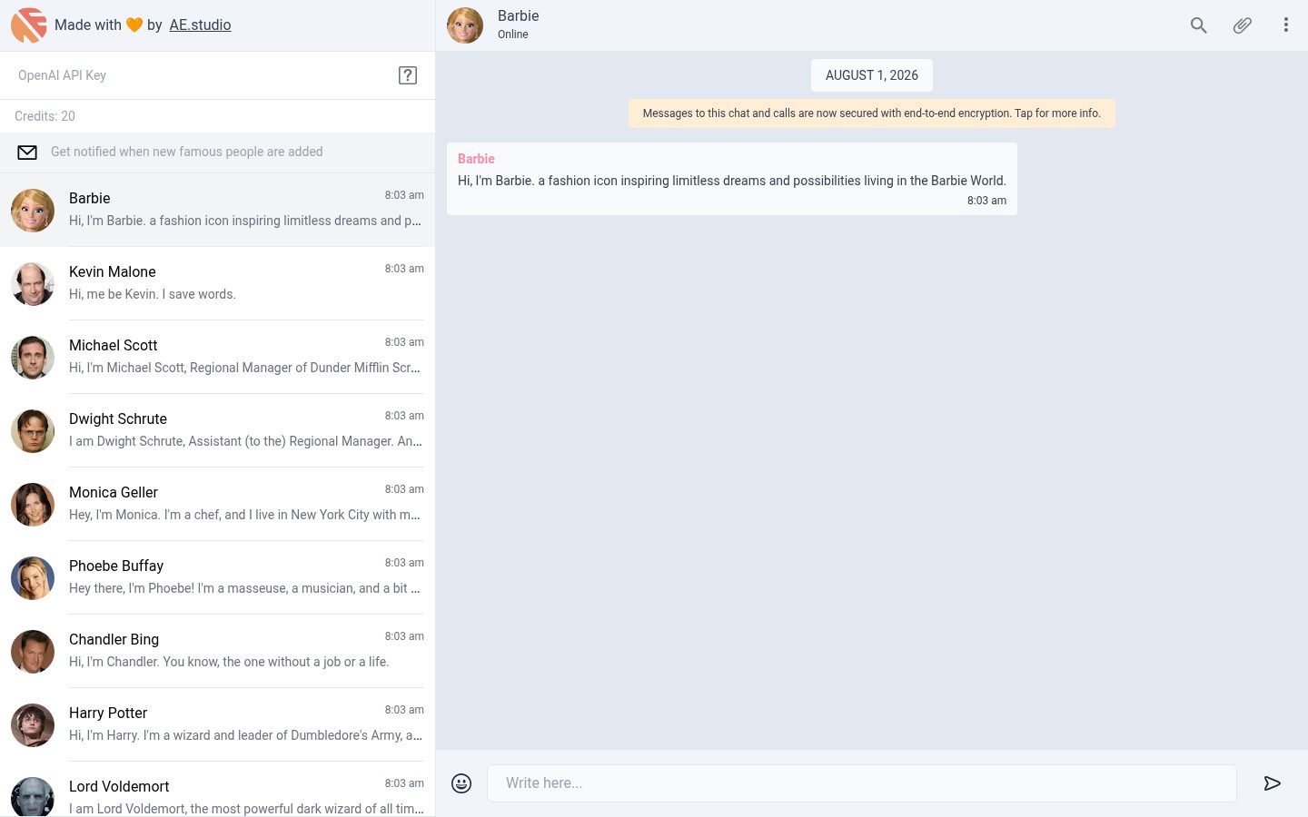Click 'Hi, me be Kevin. I save words.' preview
The height and width of the screenshot is (817, 1308).
click(x=153, y=294)
